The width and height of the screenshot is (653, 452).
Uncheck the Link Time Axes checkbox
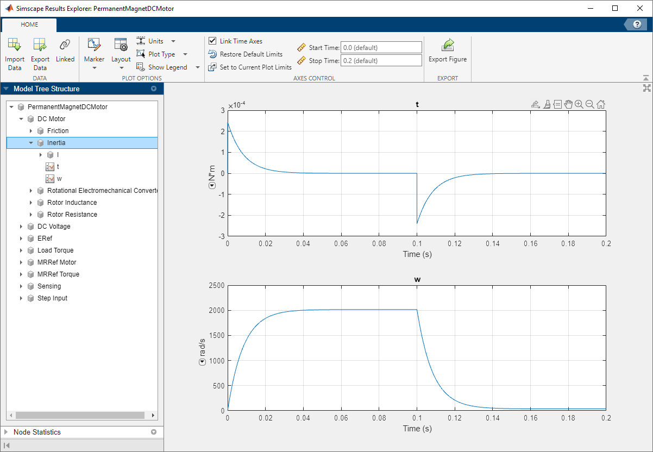coord(213,41)
